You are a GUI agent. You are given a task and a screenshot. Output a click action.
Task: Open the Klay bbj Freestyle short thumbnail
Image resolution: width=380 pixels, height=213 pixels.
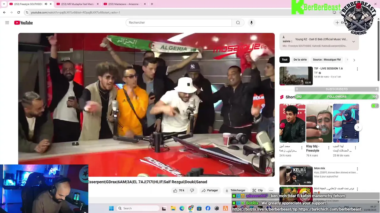tap(319, 123)
